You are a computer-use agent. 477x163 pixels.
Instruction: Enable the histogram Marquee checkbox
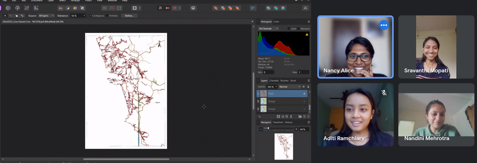click(x=298, y=28)
